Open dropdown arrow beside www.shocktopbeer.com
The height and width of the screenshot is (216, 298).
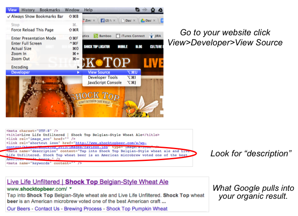tap(71, 188)
